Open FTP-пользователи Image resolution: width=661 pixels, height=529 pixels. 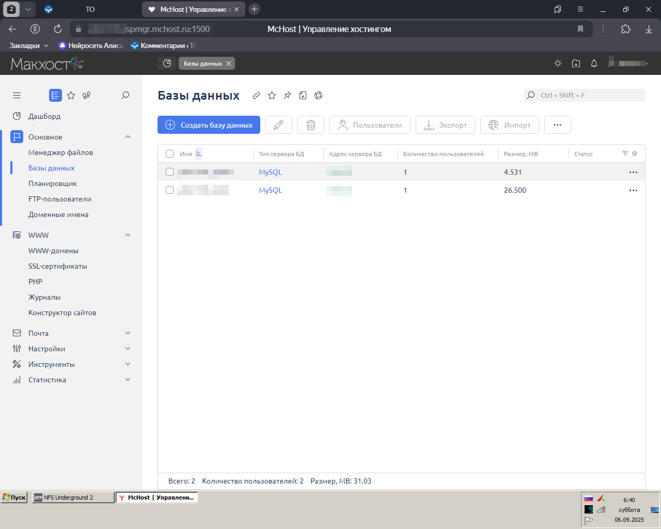point(60,199)
